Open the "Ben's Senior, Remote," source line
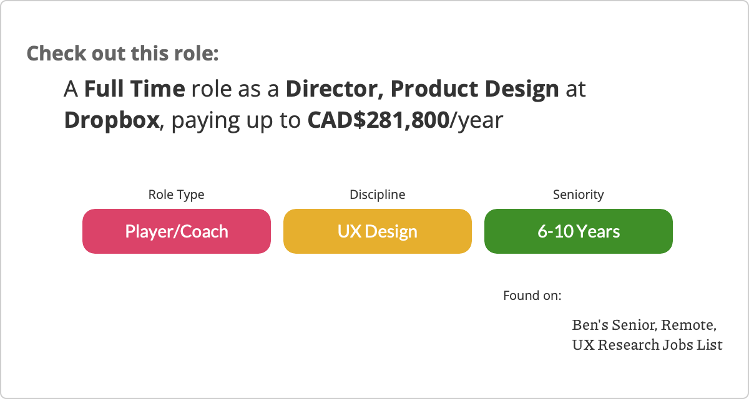Screen dimensions: 749x399 point(644,325)
